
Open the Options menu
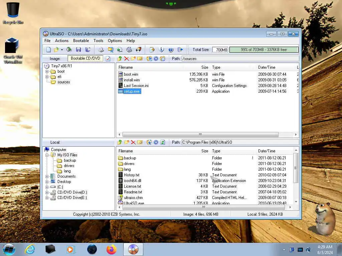point(115,41)
